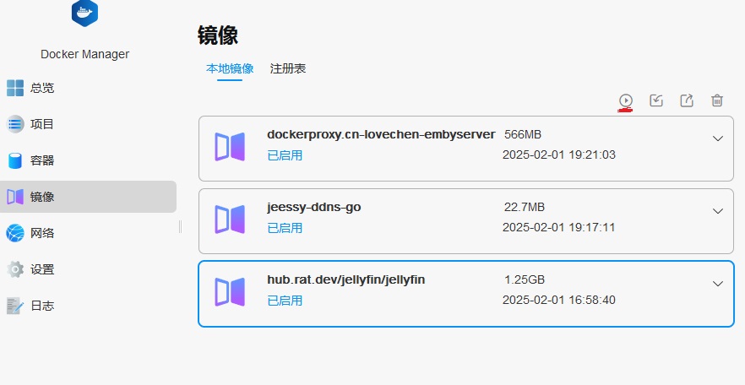Click the 设置 gear icon

pyautogui.click(x=15, y=269)
